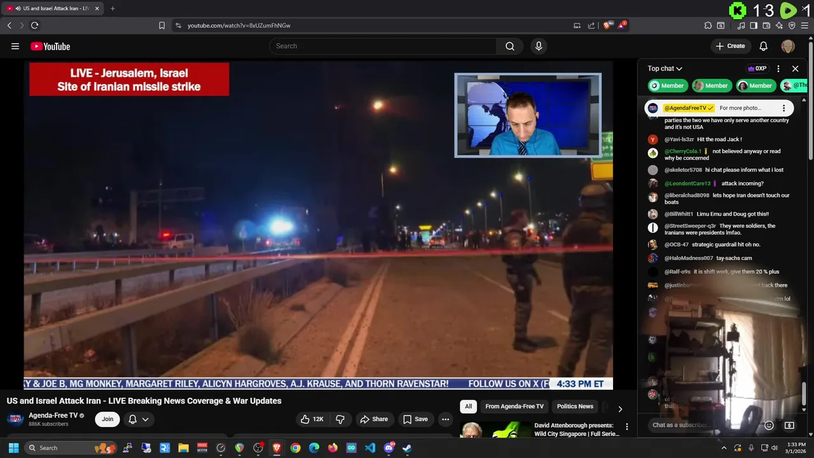The image size is (814, 458).
Task: Share this page using the share icon
Action: pyautogui.click(x=591, y=25)
